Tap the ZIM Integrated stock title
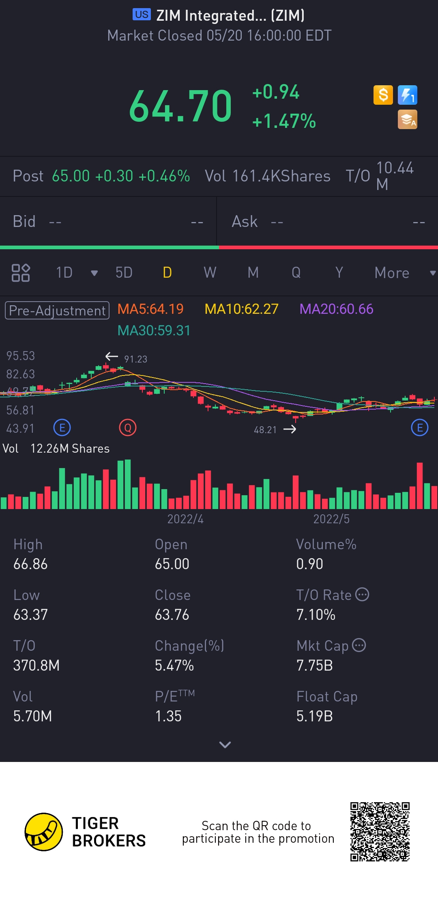438x902 pixels. point(230,15)
